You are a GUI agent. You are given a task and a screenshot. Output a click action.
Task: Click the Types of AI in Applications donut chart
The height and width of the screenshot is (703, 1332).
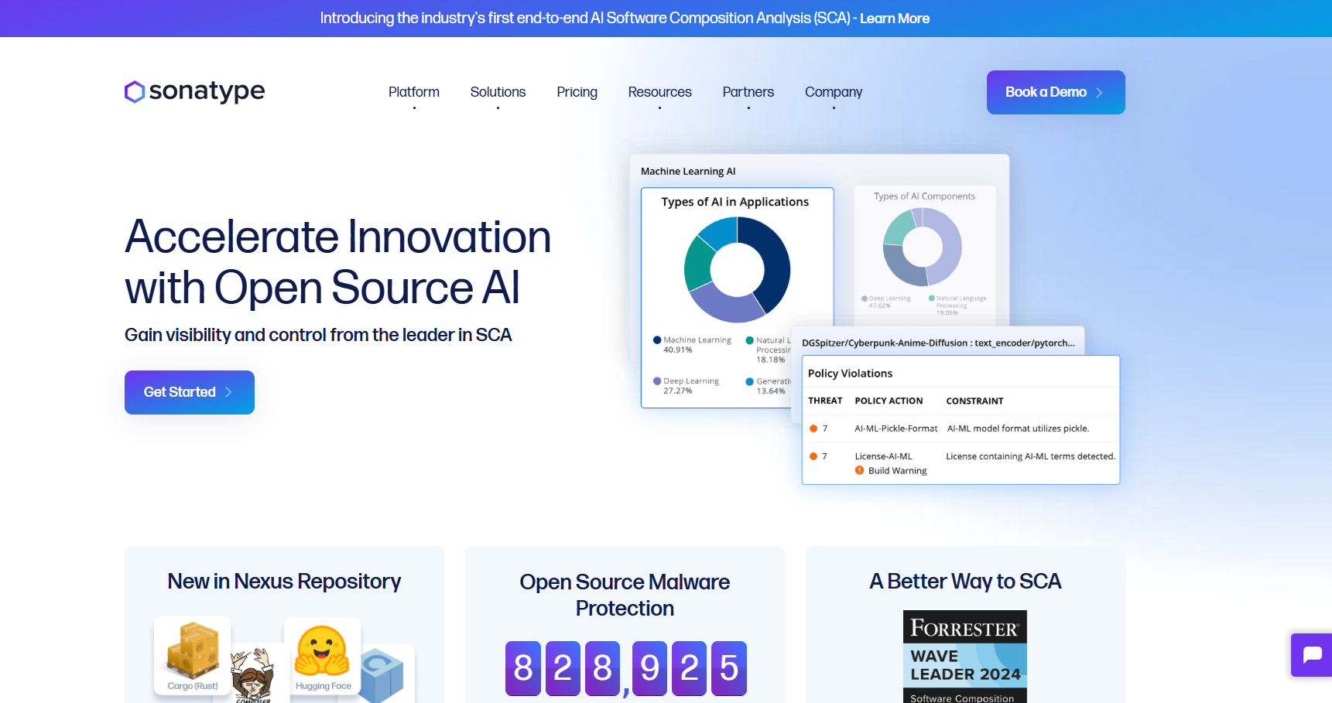click(737, 268)
